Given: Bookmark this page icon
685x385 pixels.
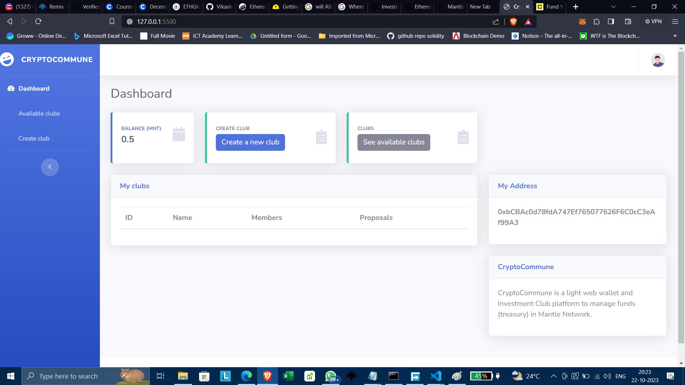Looking at the screenshot, I should point(112,21).
